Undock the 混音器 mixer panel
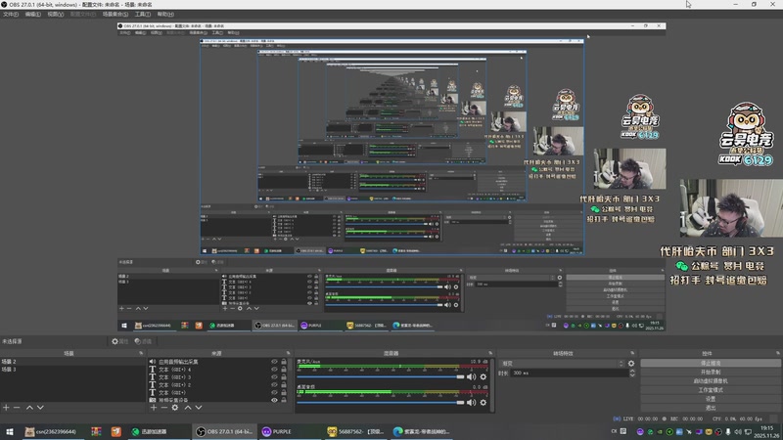This screenshot has width=783, height=440. [490, 353]
